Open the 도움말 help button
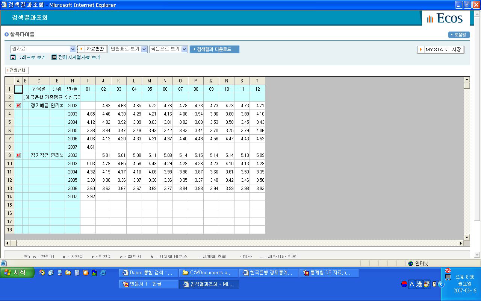481x301 pixels. pos(459,35)
